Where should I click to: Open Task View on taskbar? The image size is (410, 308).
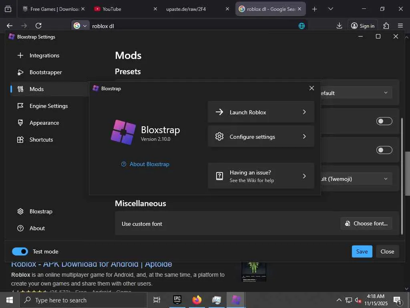pos(157,300)
